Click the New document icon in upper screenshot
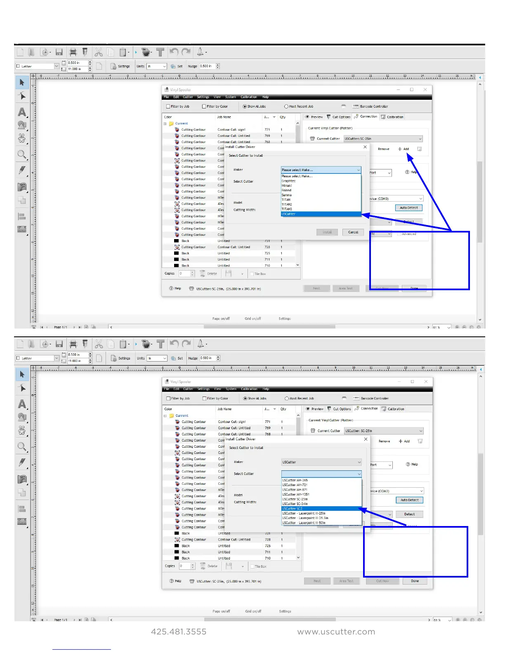The height and width of the screenshot is (653, 505). point(20,52)
